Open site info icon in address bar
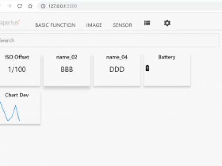Viewport: 222px width, 166px height. 43,6
